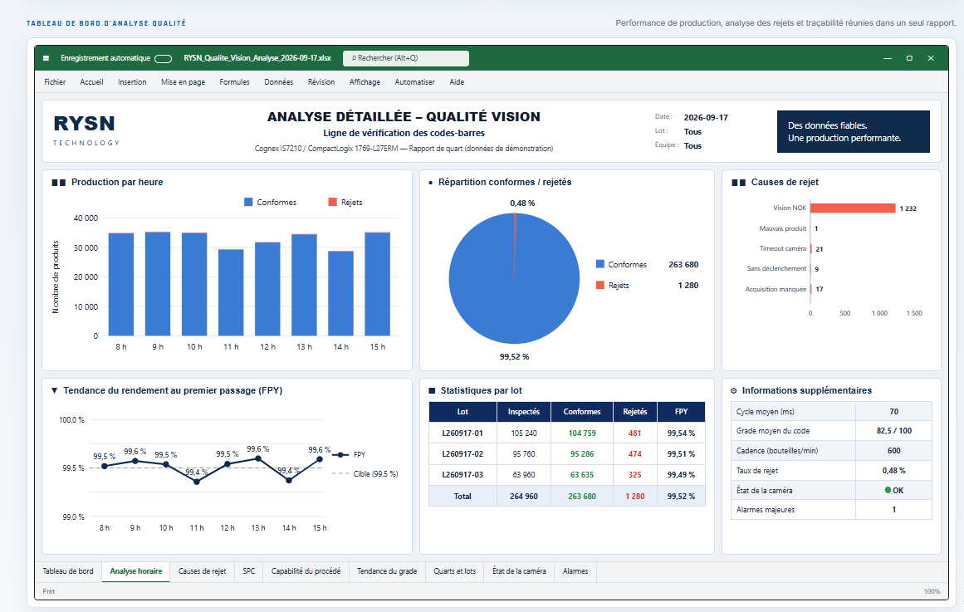
Task: Open the Formules ribbon tab
Action: [x=234, y=82]
